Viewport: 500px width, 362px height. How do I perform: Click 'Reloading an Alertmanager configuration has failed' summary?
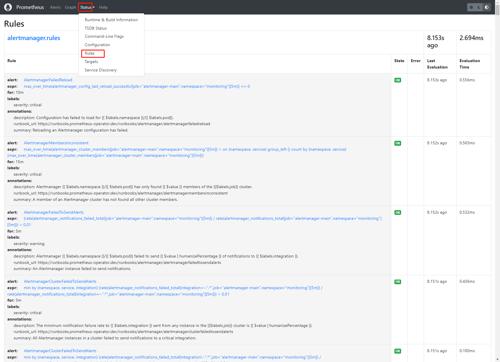71,130
